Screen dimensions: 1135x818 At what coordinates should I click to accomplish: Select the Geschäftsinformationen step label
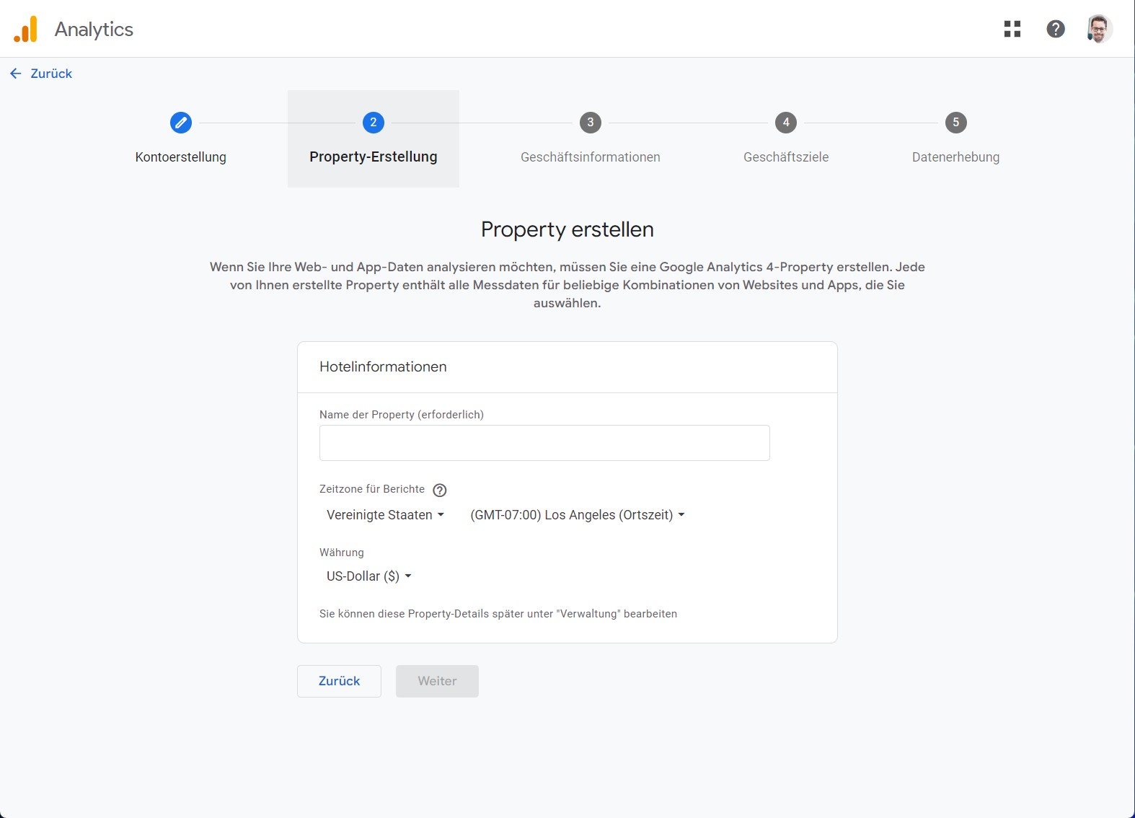(x=591, y=157)
